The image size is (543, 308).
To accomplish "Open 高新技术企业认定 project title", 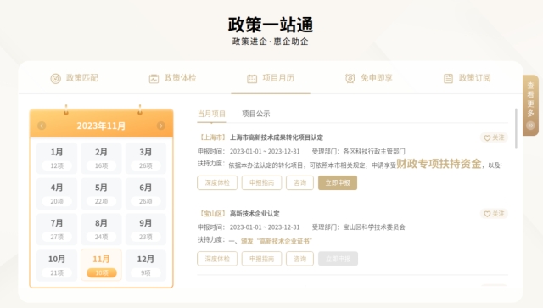I will click(255, 214).
